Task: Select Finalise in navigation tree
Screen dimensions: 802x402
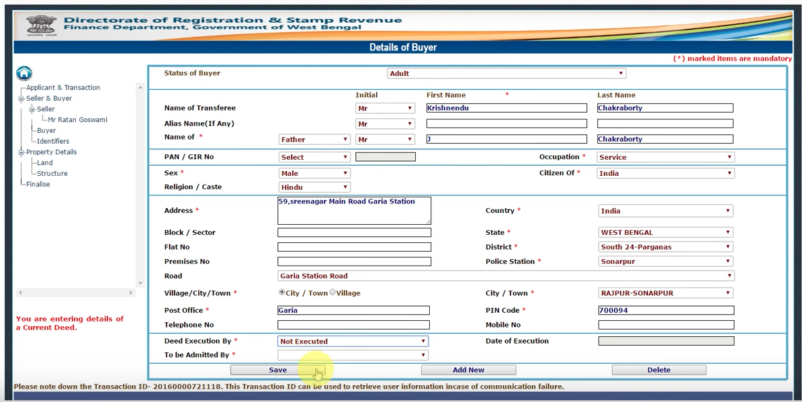Action: (38, 184)
